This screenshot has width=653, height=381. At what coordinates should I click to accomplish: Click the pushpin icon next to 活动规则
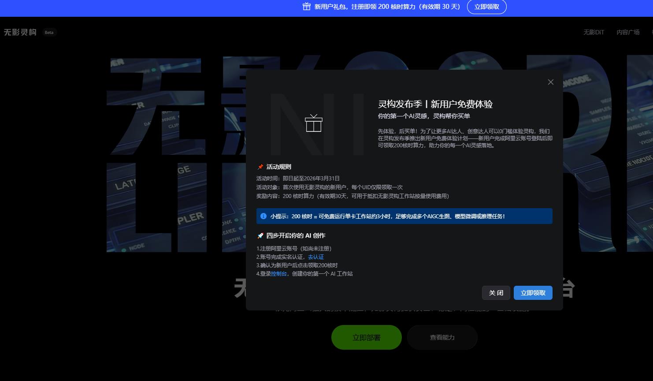[x=260, y=167]
